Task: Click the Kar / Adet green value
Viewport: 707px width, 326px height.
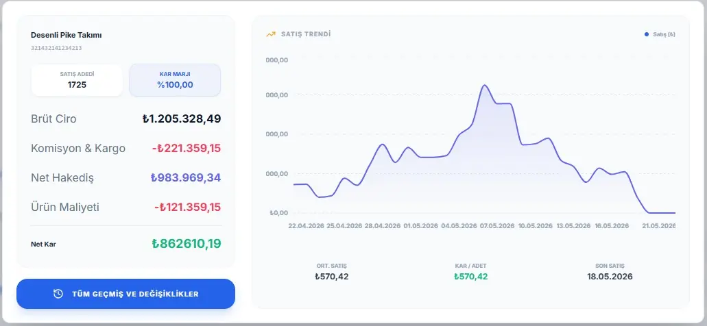Action: tap(470, 277)
